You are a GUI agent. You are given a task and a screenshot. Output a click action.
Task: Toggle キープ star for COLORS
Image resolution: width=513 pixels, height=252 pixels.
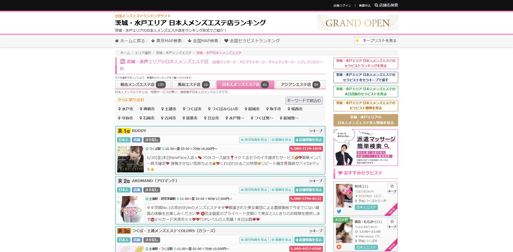click(x=316, y=231)
